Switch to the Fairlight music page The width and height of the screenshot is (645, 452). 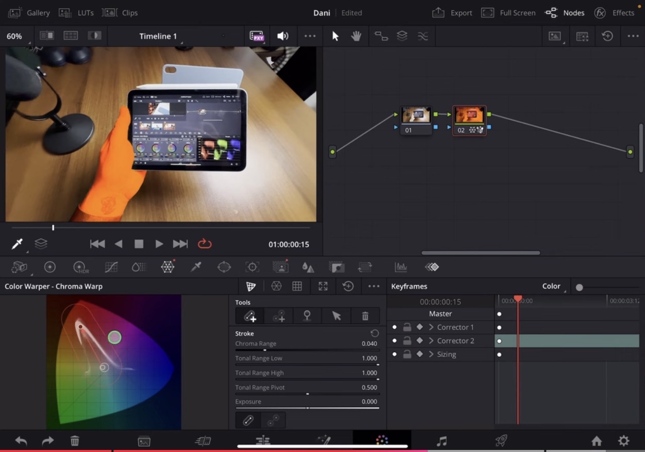click(x=441, y=441)
